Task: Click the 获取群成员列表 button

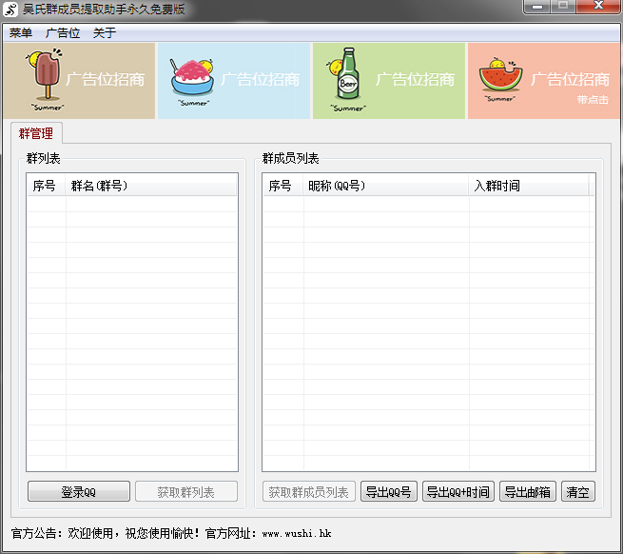Action: point(309,491)
